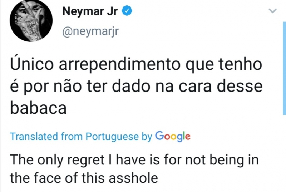Click the tweet line starting "é por não"
This screenshot has width=286, height=192.
pos(136,87)
